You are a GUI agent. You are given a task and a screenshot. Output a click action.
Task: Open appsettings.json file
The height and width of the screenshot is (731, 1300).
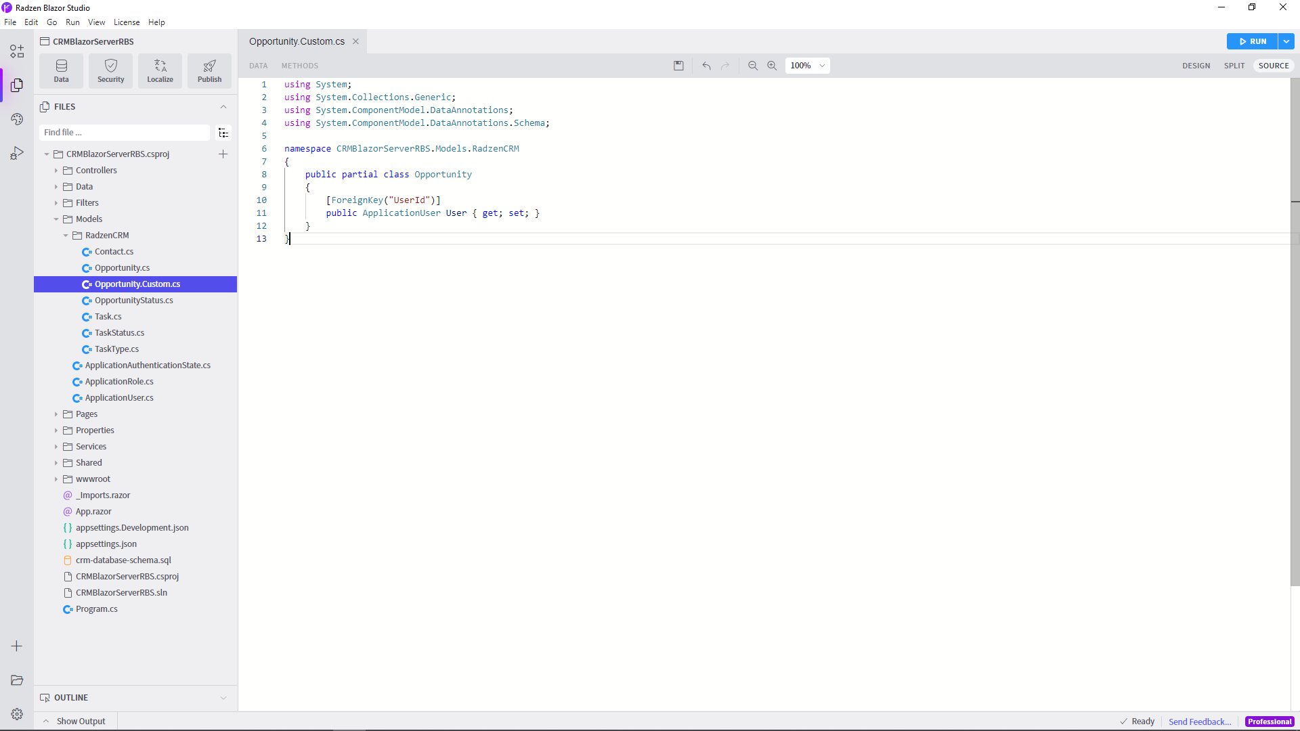click(x=106, y=544)
